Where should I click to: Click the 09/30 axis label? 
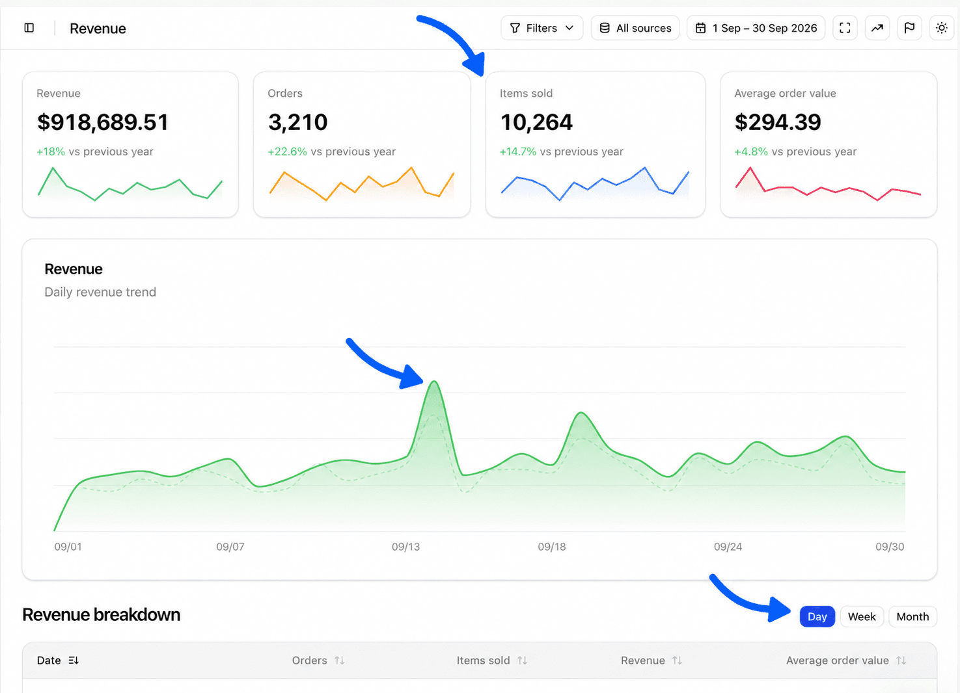click(890, 547)
